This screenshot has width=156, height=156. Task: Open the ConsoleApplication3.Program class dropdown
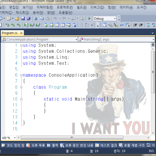76,40
